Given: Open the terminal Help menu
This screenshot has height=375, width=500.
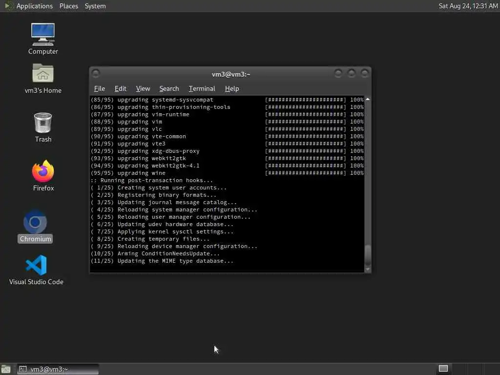Looking at the screenshot, I should point(232,89).
